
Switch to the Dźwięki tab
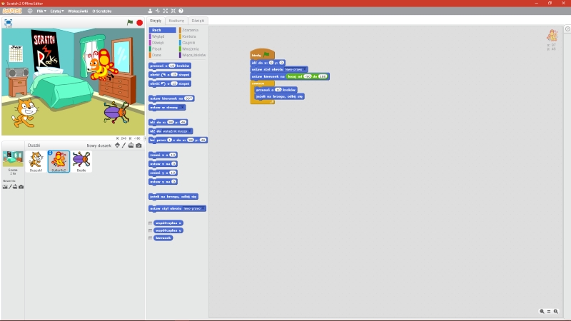coord(198,21)
